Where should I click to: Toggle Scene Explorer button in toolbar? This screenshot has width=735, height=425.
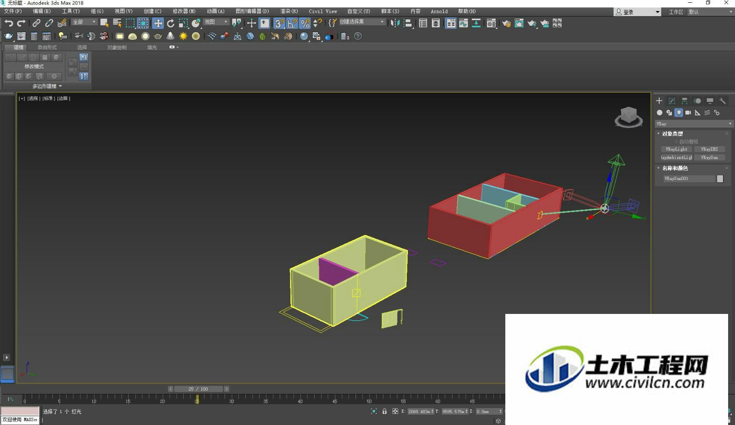[423, 23]
